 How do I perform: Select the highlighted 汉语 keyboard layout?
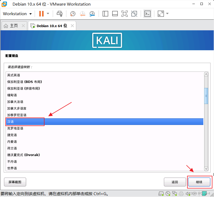104,122
